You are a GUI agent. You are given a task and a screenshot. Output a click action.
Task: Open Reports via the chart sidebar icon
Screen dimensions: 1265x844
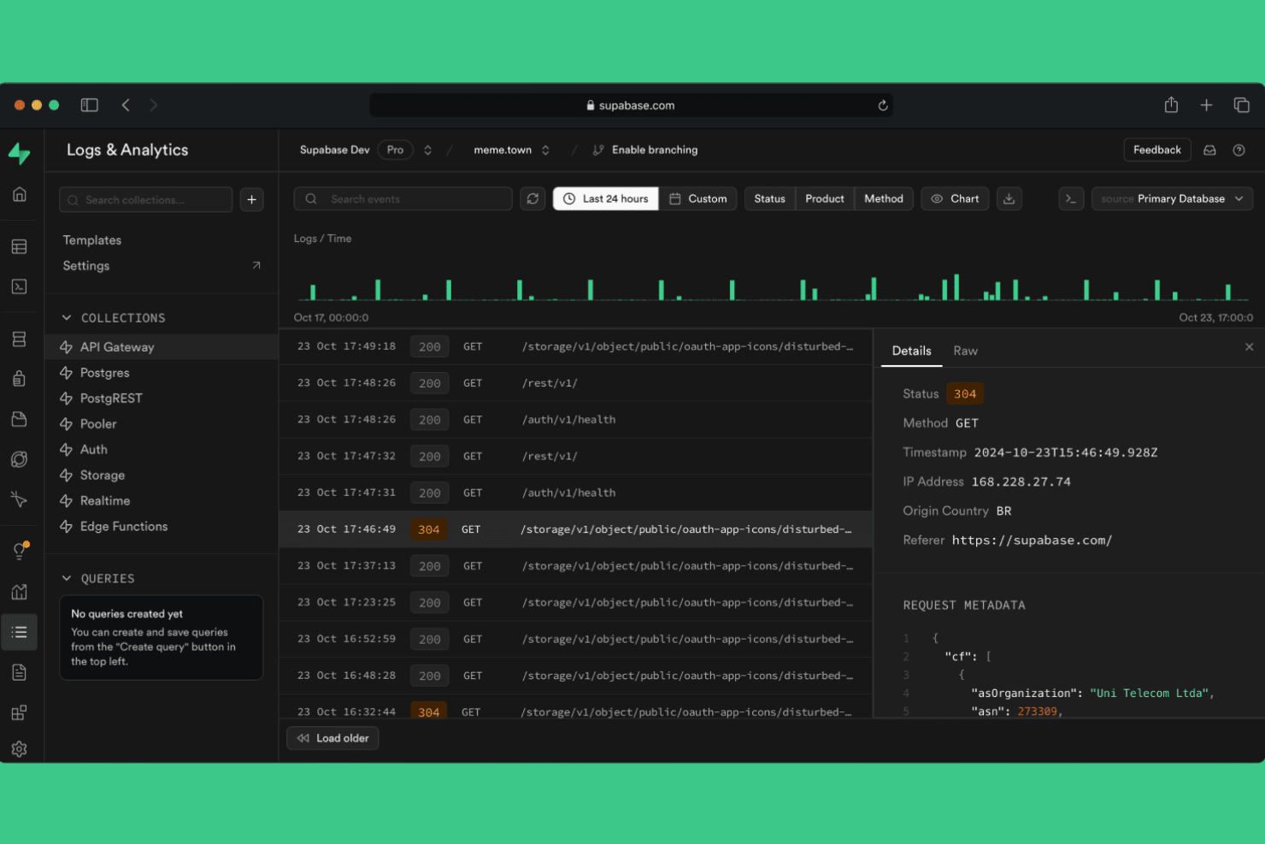tap(19, 591)
